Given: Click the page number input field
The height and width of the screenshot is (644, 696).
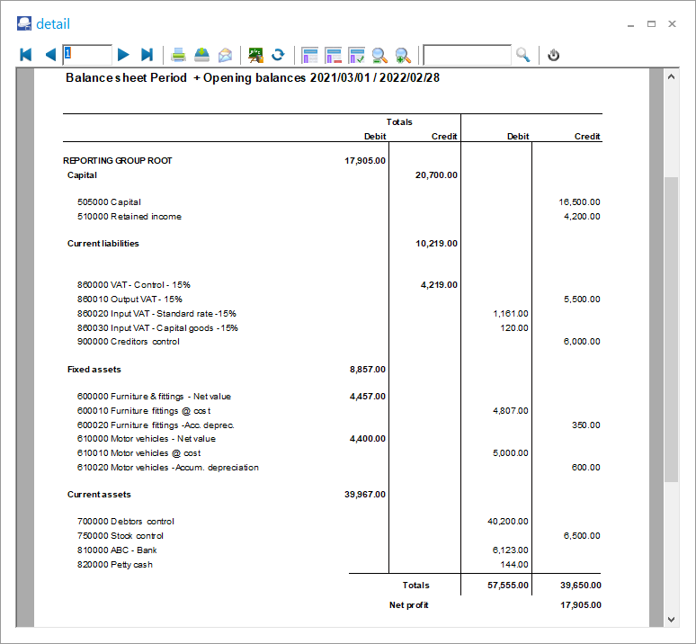Looking at the screenshot, I should click(x=87, y=55).
